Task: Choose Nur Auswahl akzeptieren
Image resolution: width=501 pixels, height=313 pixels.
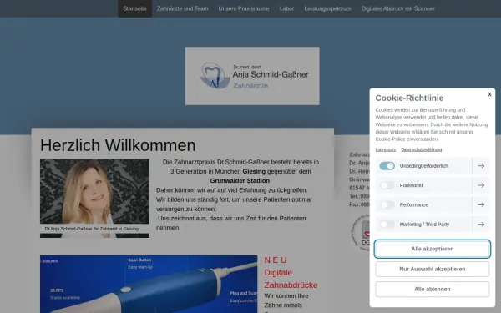Action: (x=432, y=269)
